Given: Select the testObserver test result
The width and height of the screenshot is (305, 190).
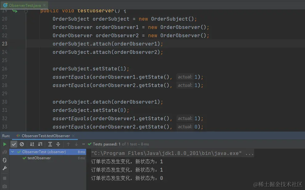Looking at the screenshot, I should [x=39, y=158].
